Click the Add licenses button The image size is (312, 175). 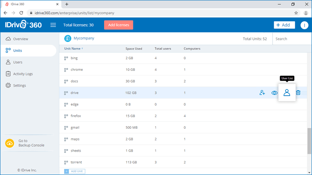tap(119, 25)
